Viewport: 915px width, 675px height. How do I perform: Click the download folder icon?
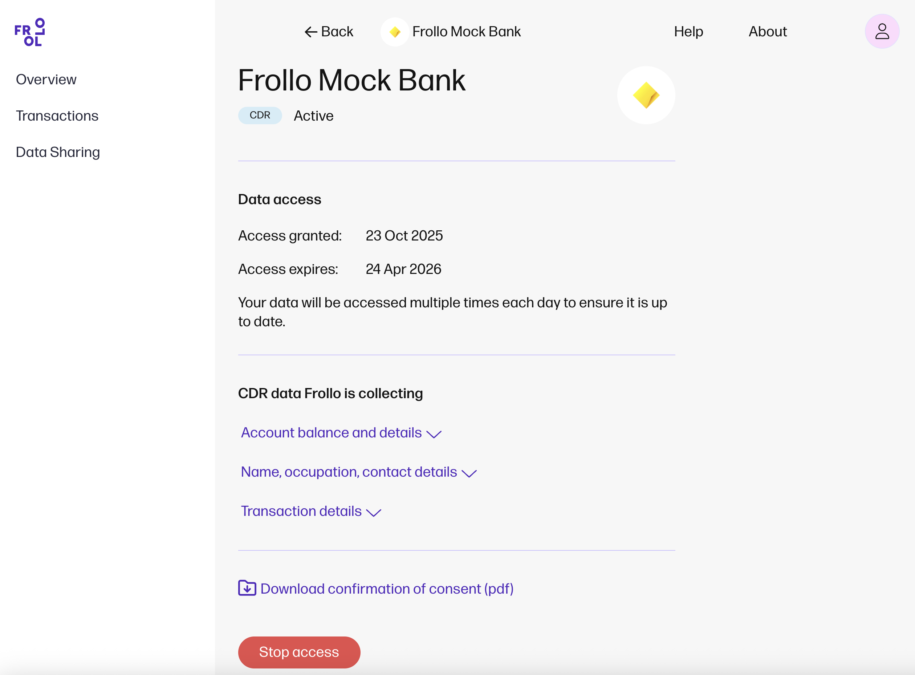tap(247, 588)
